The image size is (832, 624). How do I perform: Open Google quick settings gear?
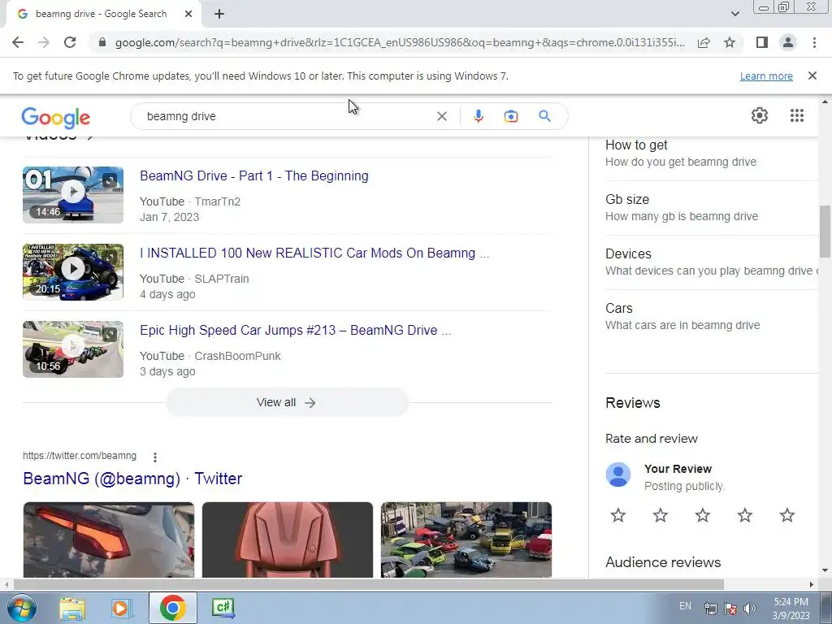(x=760, y=115)
